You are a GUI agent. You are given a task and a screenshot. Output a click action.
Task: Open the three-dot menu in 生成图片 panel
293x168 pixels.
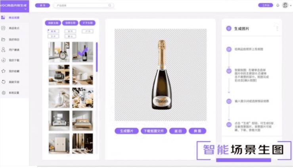(277, 29)
